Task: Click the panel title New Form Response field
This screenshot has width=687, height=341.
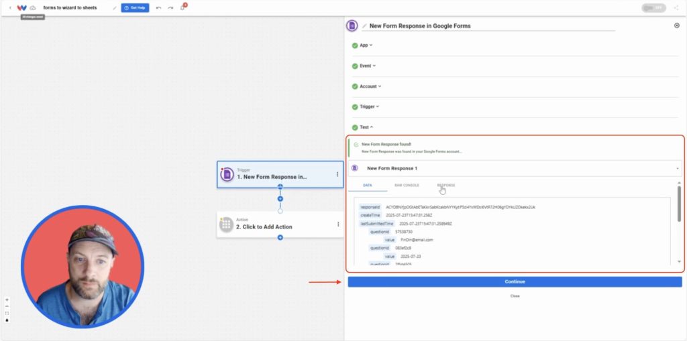Action: click(488, 26)
